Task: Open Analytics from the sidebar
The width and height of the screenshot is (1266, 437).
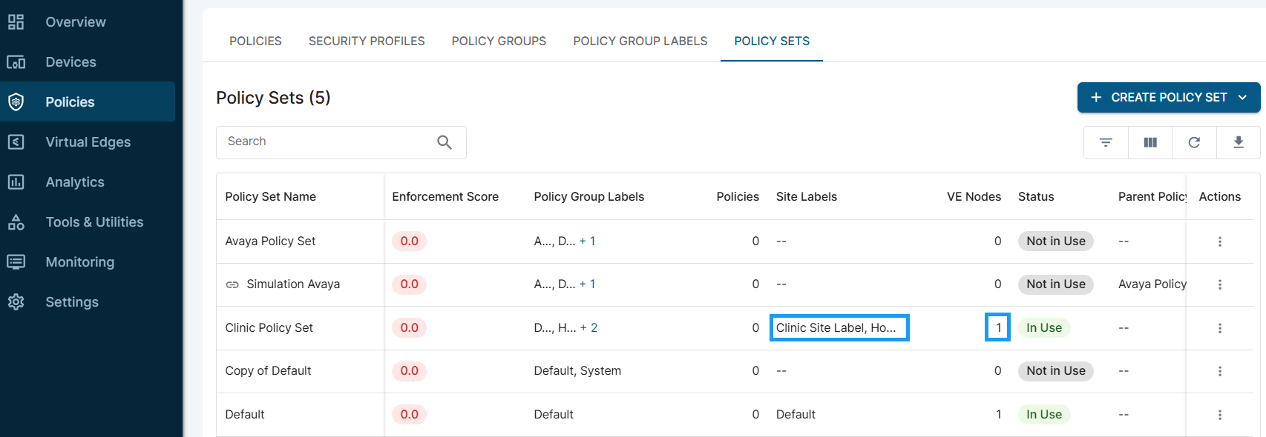Action: [75, 182]
